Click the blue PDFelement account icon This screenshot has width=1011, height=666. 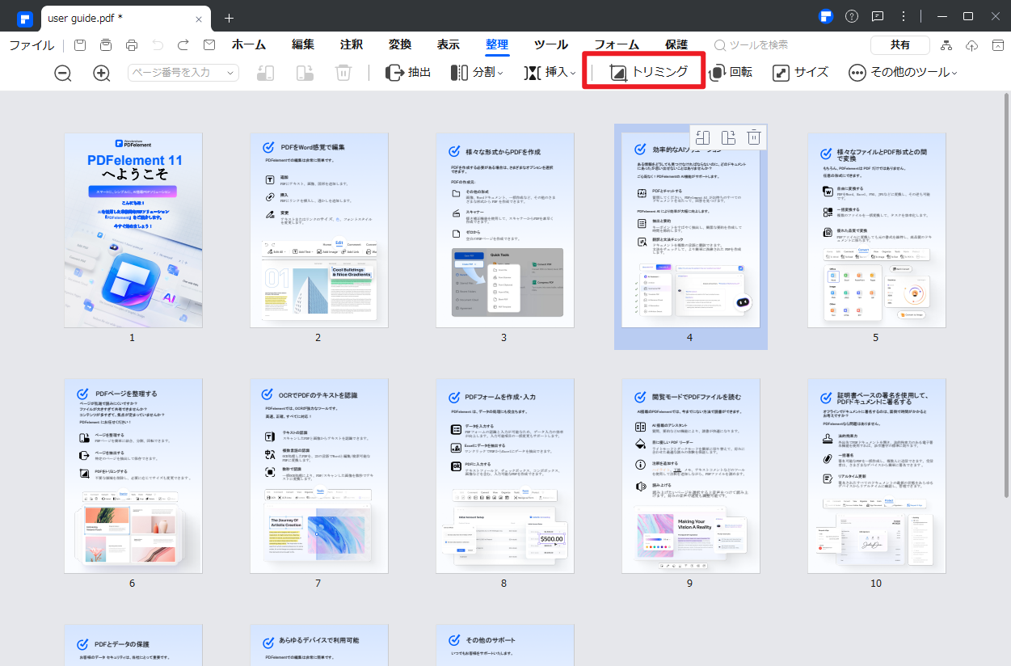[826, 16]
